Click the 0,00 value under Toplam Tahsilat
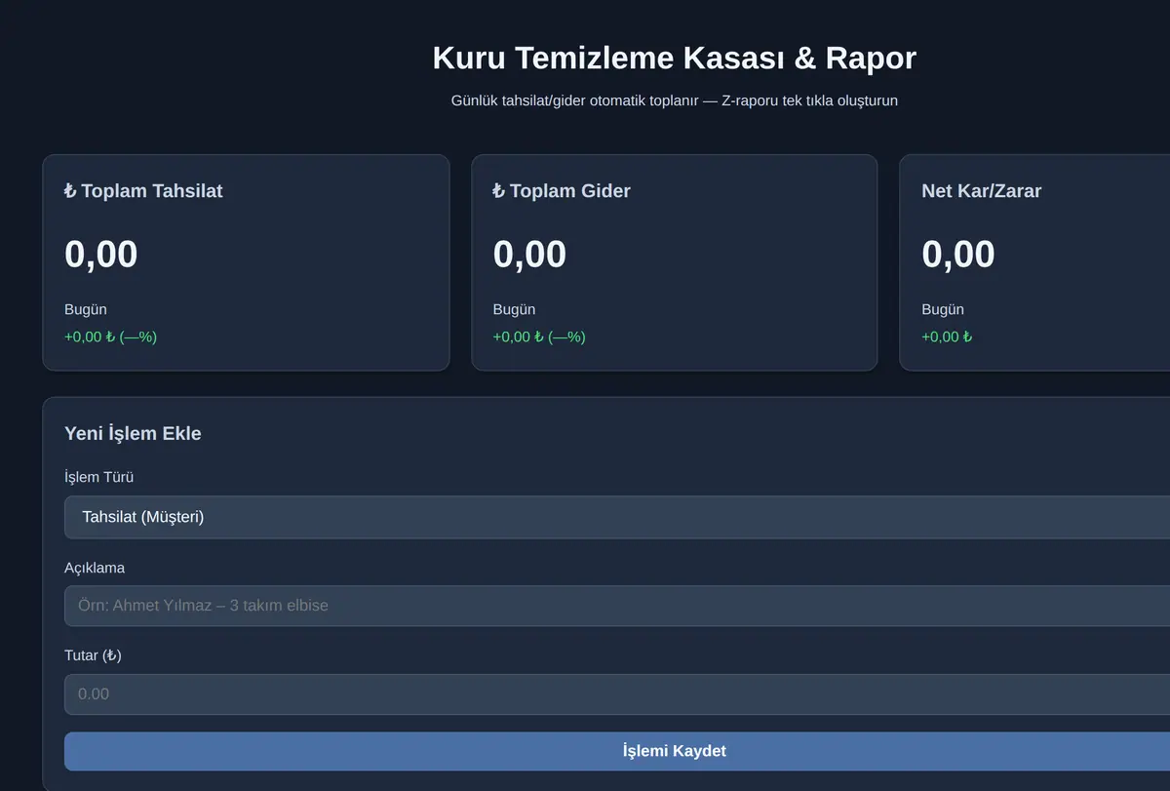This screenshot has height=791, width=1170. point(101,255)
